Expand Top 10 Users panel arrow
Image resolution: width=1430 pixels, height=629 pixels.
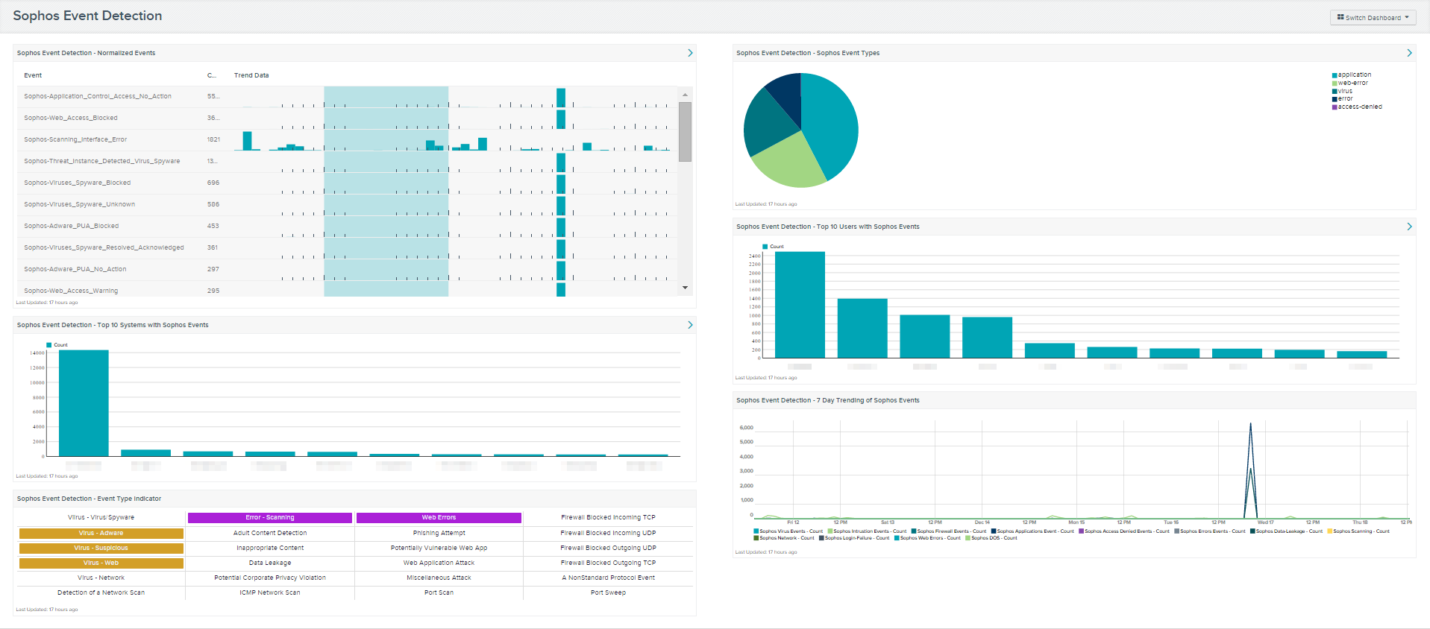[x=1409, y=227]
